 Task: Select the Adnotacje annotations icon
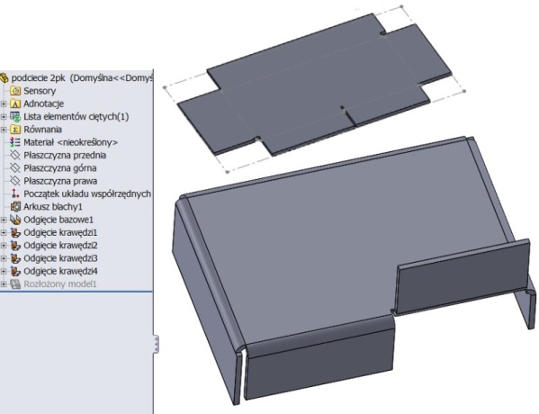point(15,103)
